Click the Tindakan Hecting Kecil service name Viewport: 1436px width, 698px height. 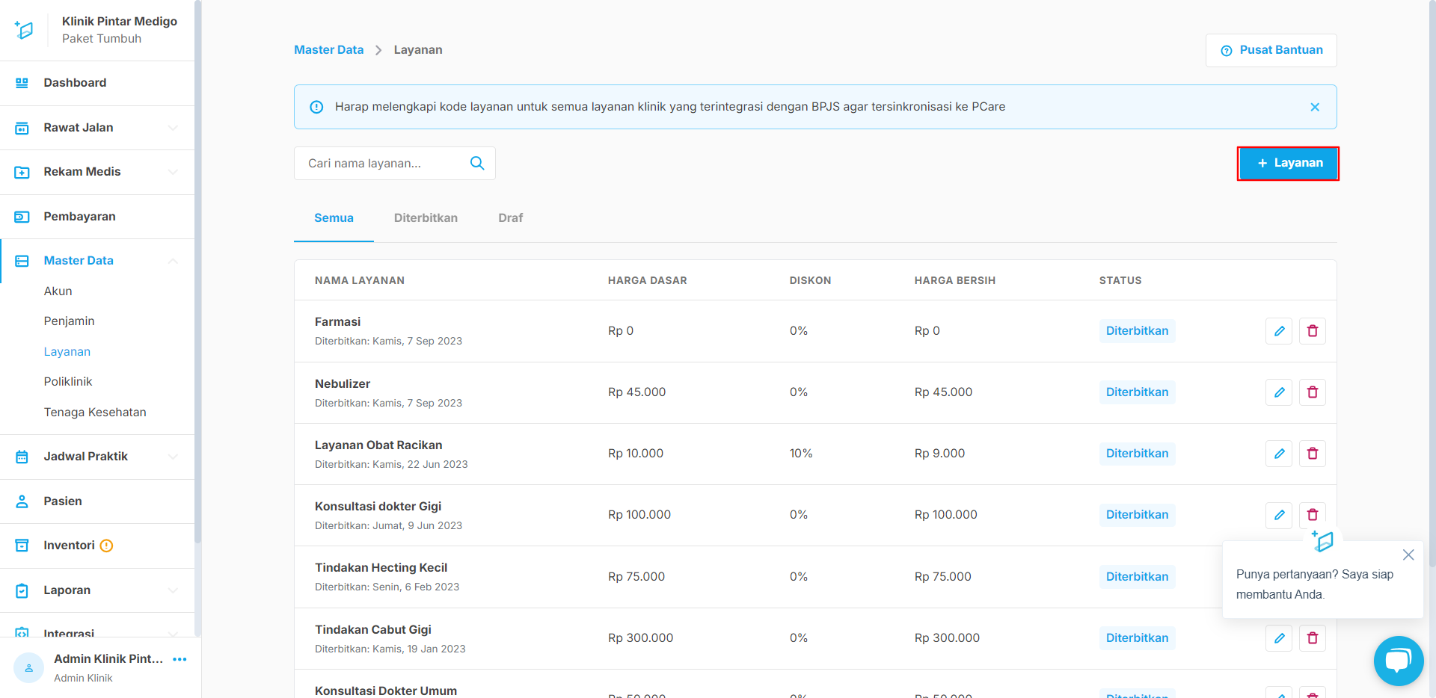[381, 568]
